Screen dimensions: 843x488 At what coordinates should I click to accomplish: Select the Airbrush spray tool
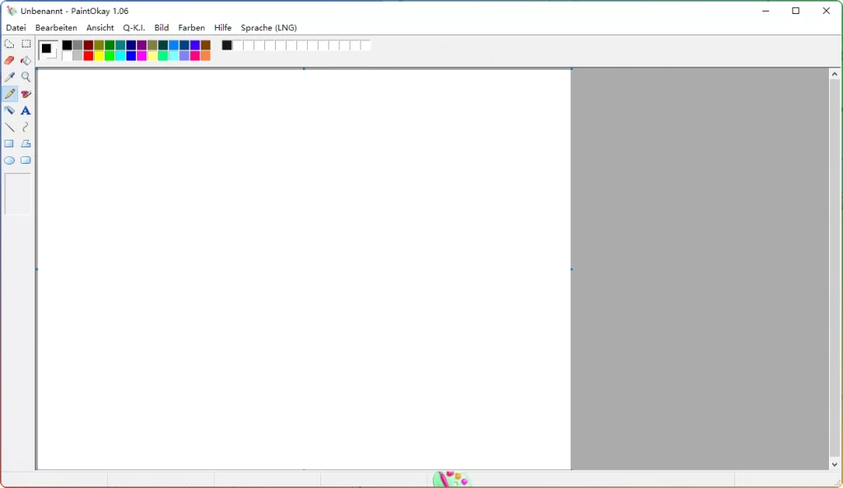(10, 110)
